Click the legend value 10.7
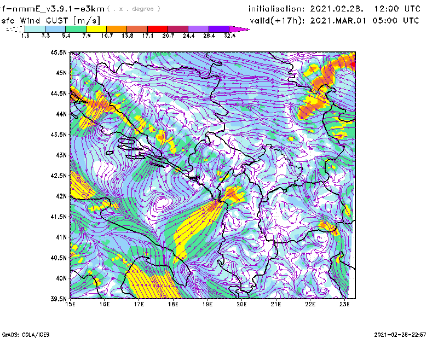Image resolution: width=438 pixels, height=338 pixels. pos(107,36)
